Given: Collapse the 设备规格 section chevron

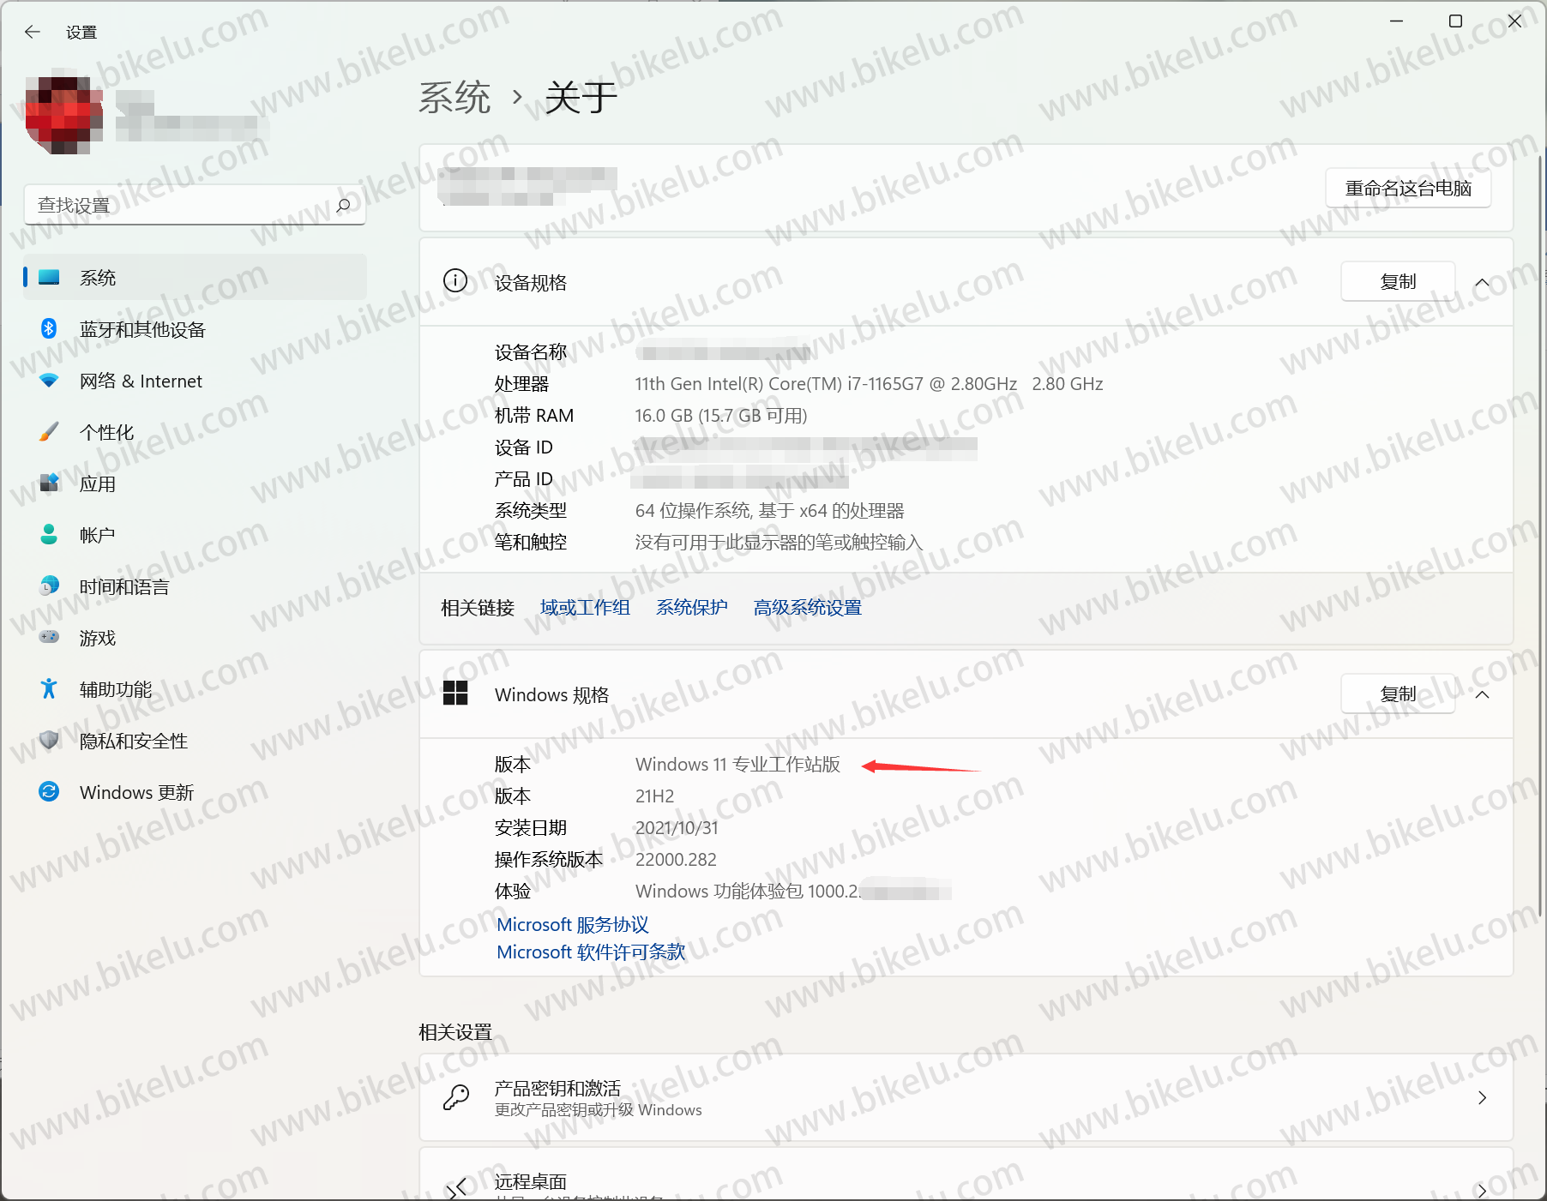Looking at the screenshot, I should tap(1483, 281).
